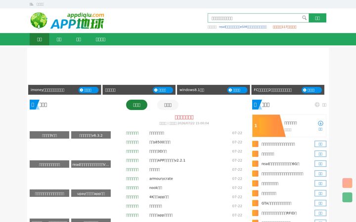Click orange icon beside the "RFID" ranking entry
The image size is (356, 222).
click(x=255, y=213)
